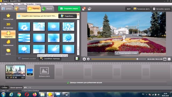Open the Справка menu
Screen dimensions: 172x97
(x=38, y=4)
